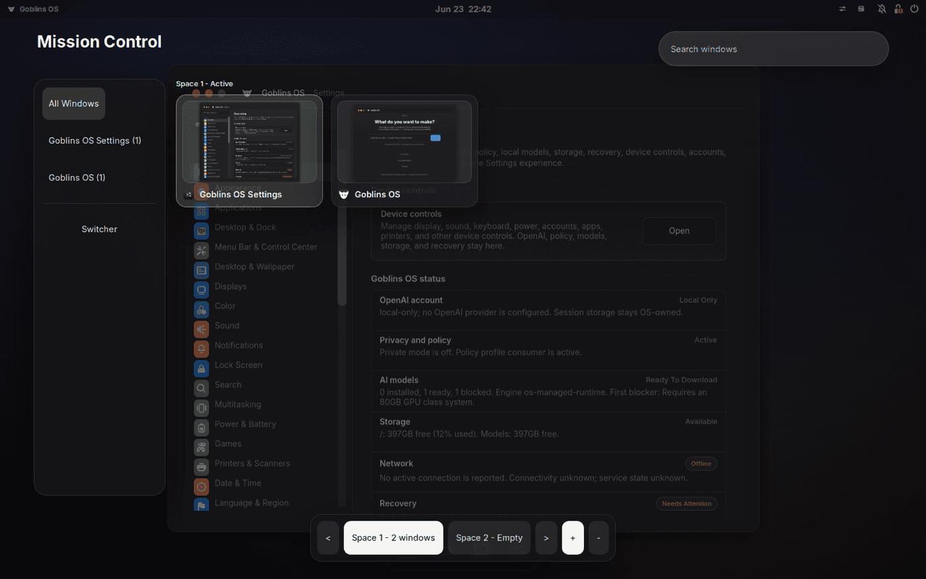926x579 pixels.
Task: Click the Sound icon in background Settings
Action: tap(201, 330)
